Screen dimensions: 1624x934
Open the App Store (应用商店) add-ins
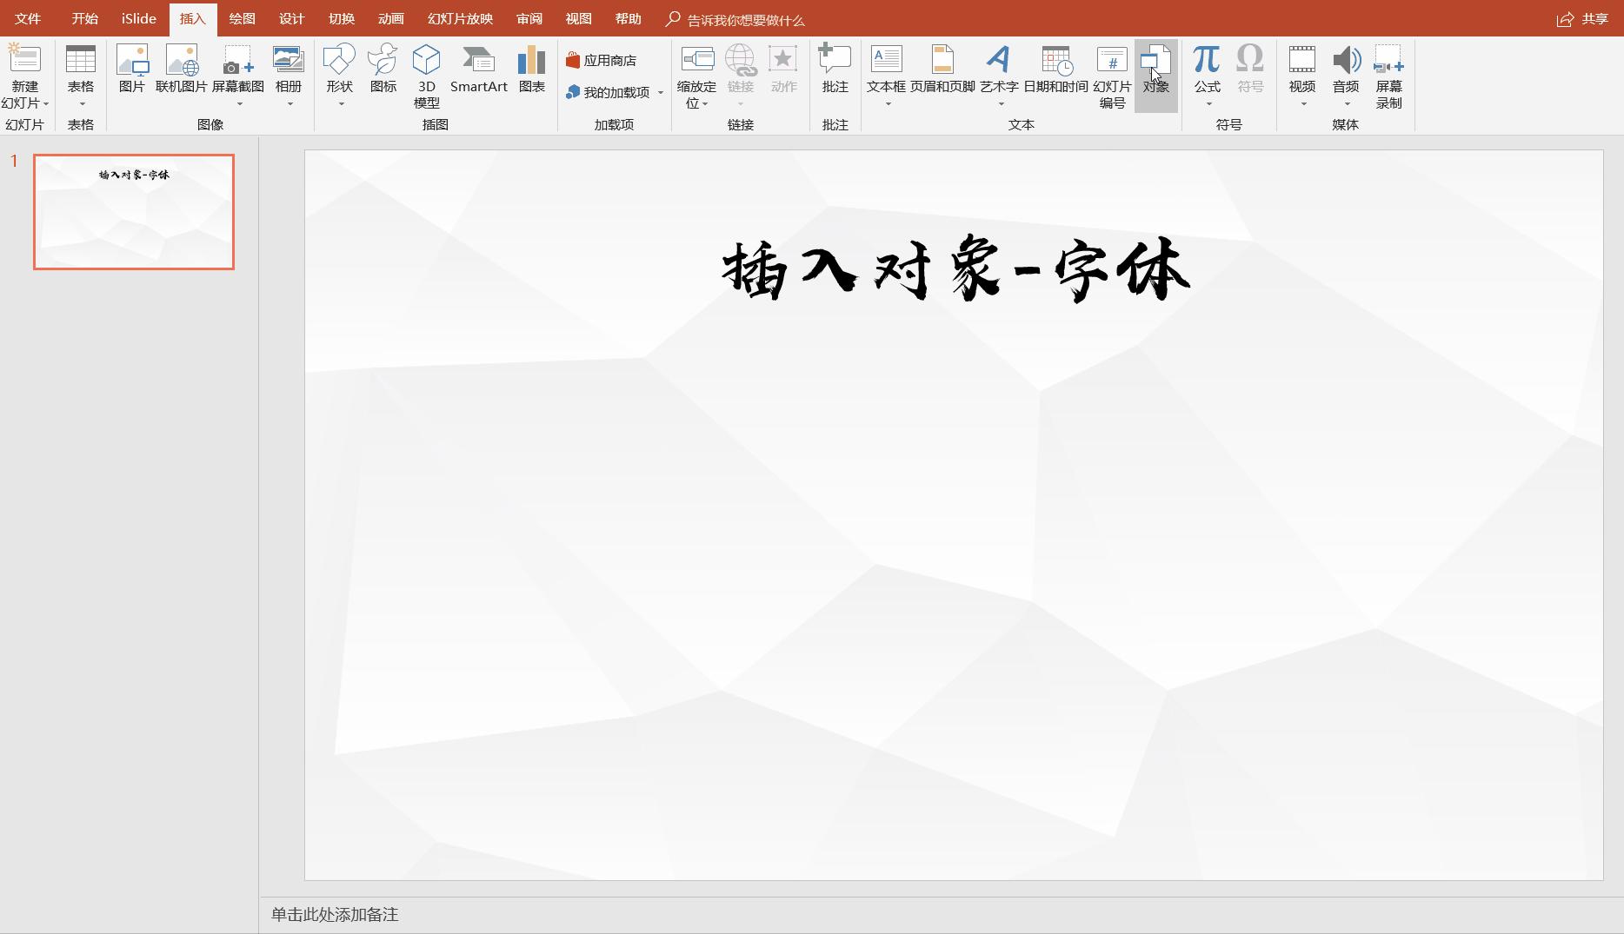pos(601,60)
